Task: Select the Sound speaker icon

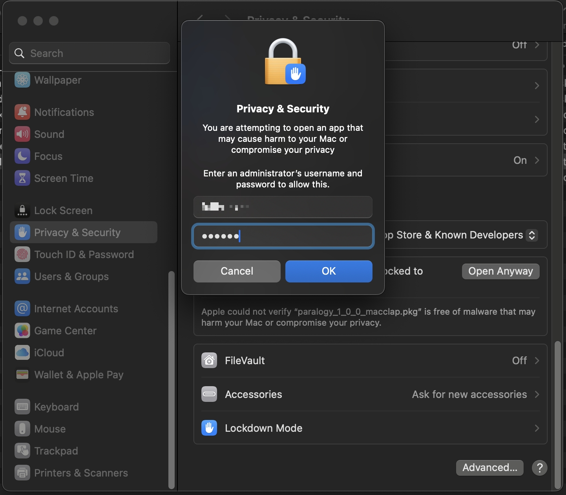Action: 22,134
